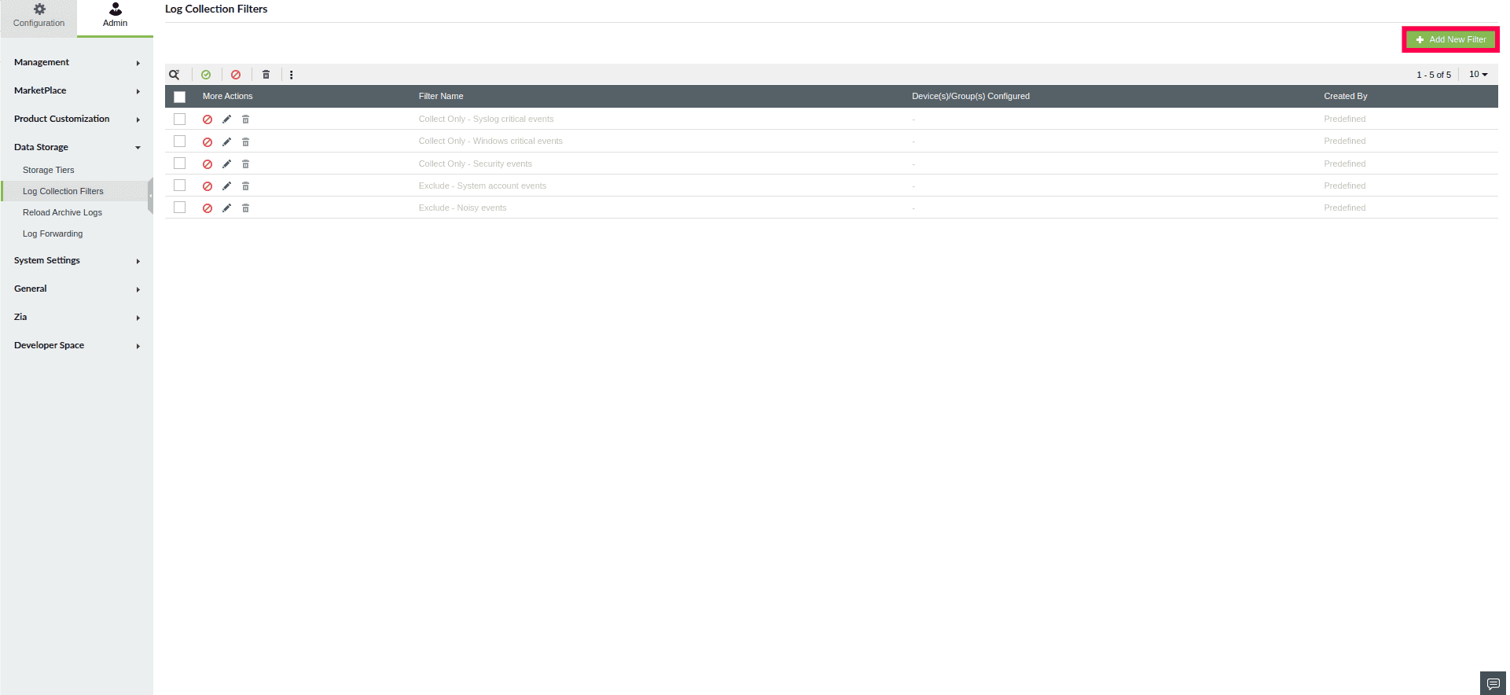Check the Security events row checkbox
1510x695 pixels.
pos(180,163)
